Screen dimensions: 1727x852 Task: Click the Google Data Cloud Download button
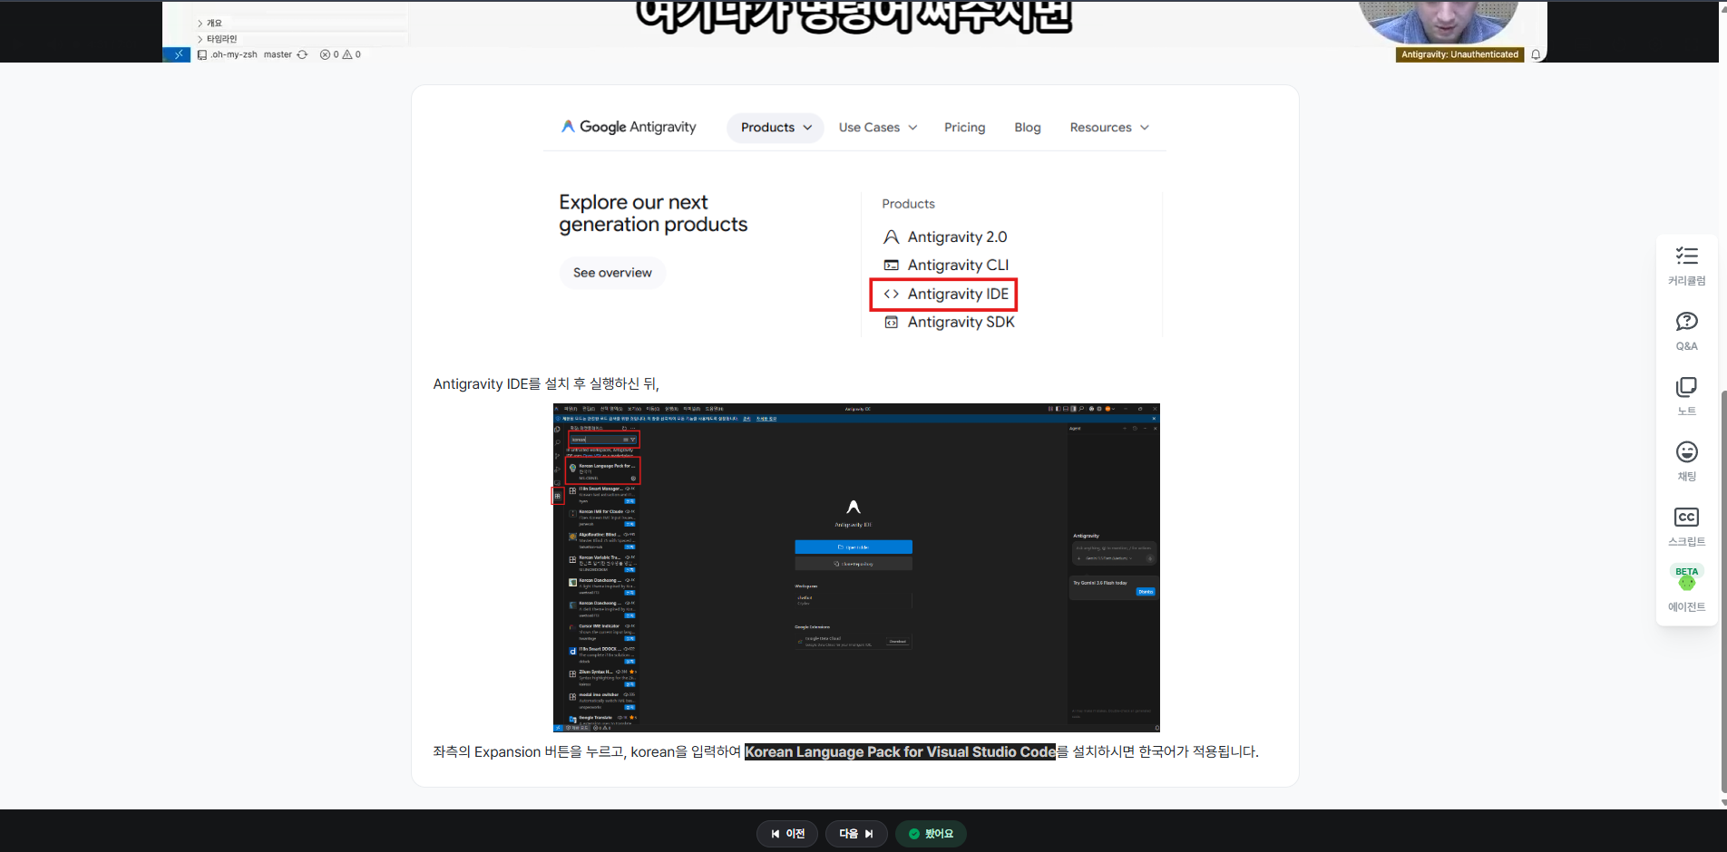click(x=897, y=642)
